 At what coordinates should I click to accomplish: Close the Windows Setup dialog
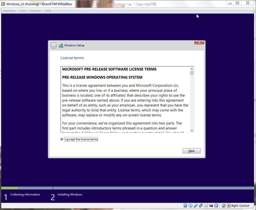click(x=199, y=42)
